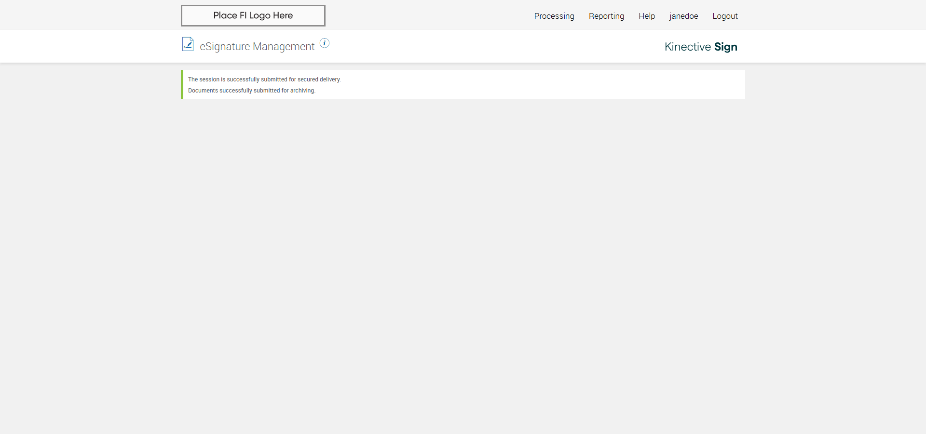The width and height of the screenshot is (926, 434).
Task: Open the janedoe user menu
Action: tap(683, 16)
